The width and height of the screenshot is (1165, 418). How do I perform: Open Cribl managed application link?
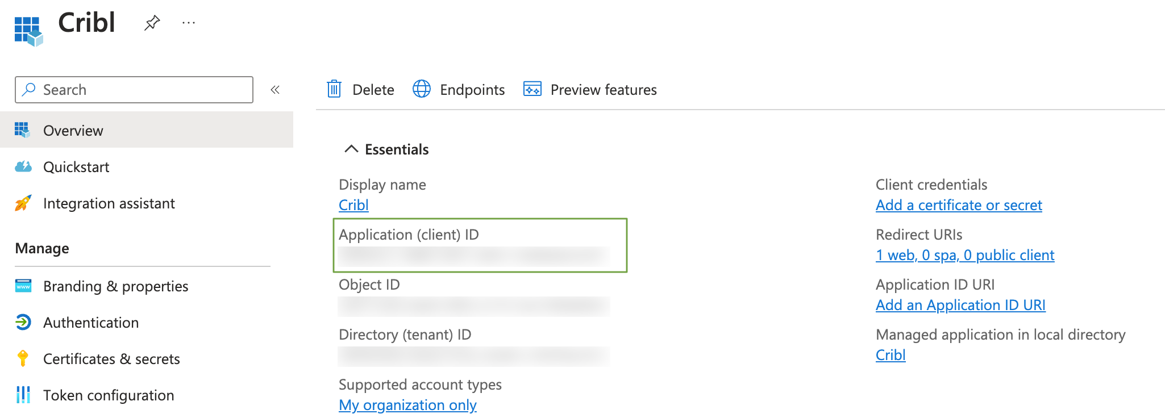(891, 355)
